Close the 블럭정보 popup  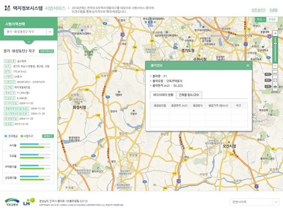(248, 65)
